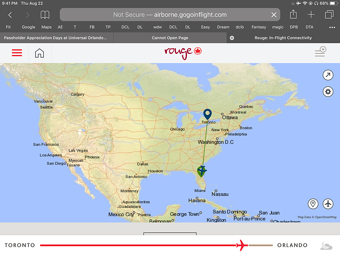The width and height of the screenshot is (340, 255).
Task: Go to Rouge home icon
Action: click(39, 53)
